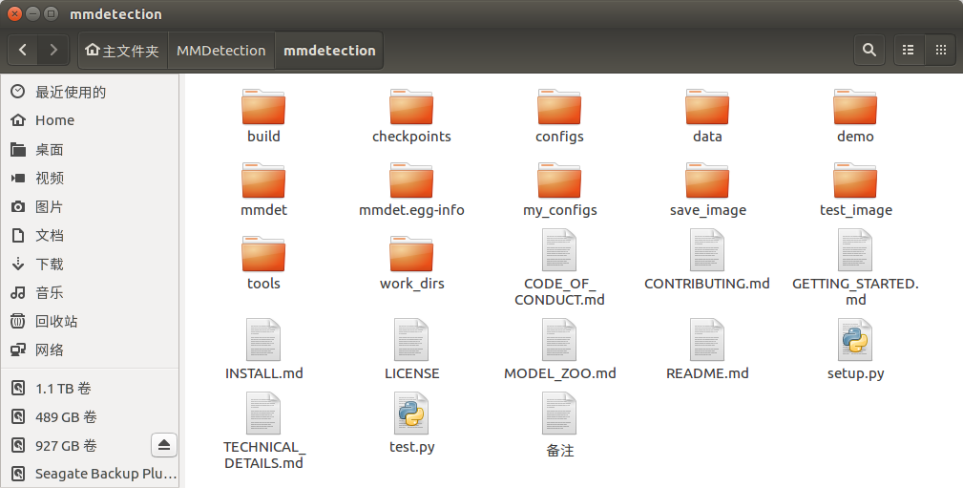Open 图片 in sidebar
This screenshot has height=488, width=963.
90,206
